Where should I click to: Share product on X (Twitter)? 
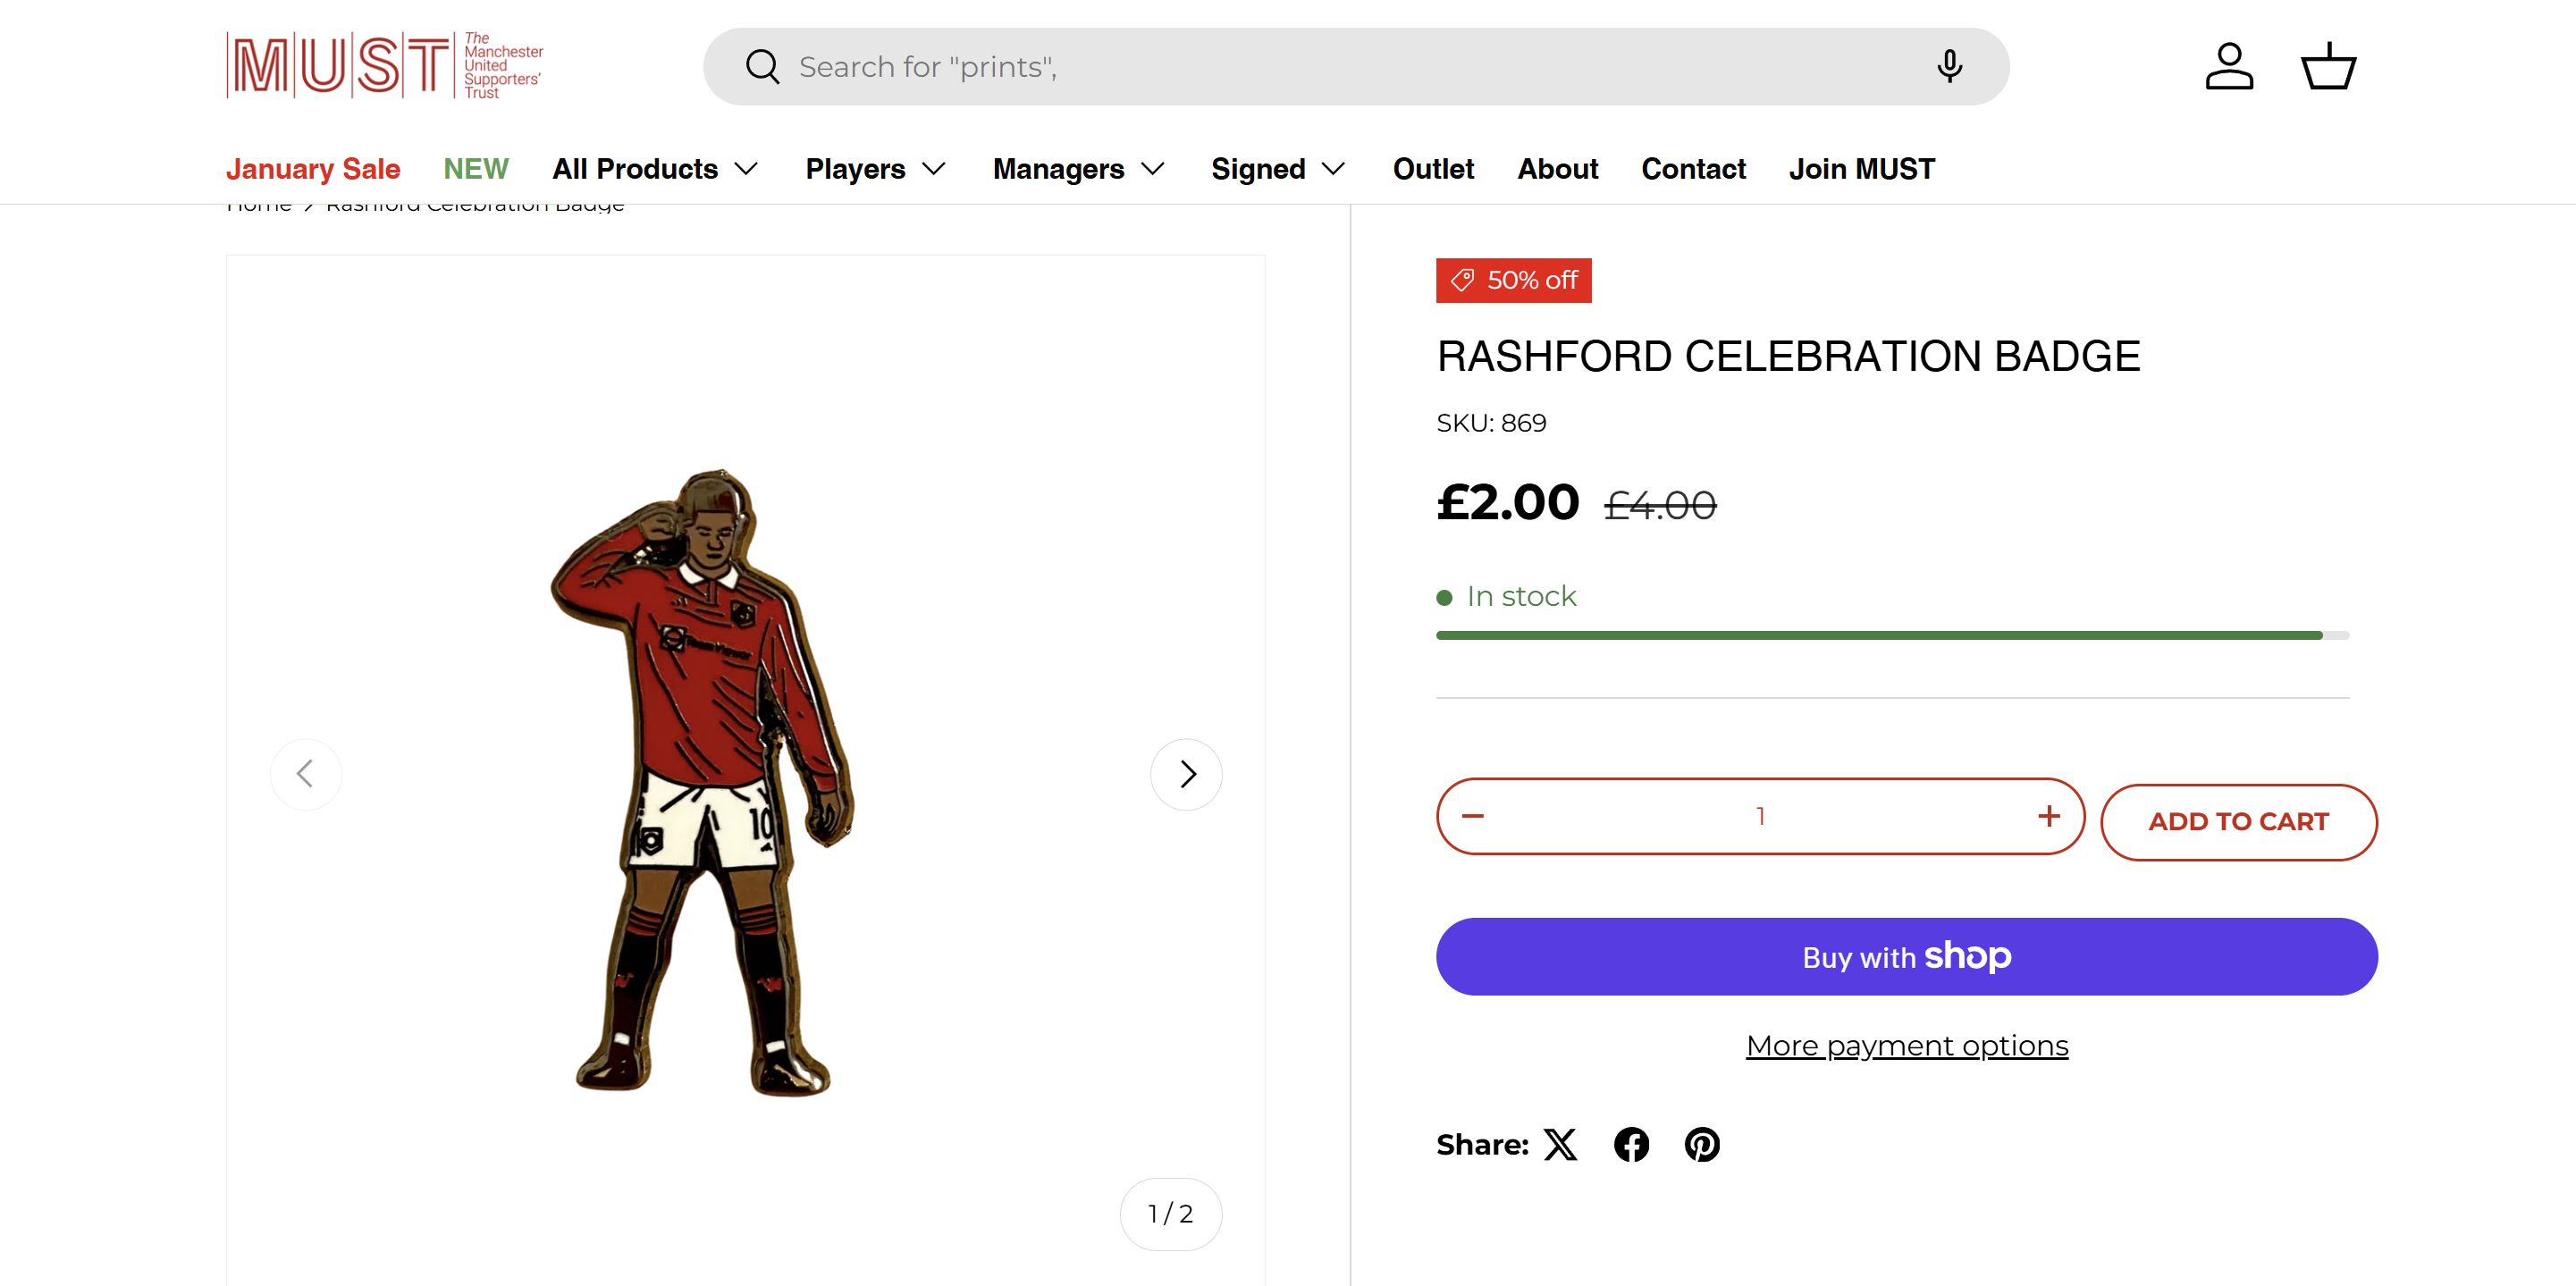(x=1560, y=1144)
